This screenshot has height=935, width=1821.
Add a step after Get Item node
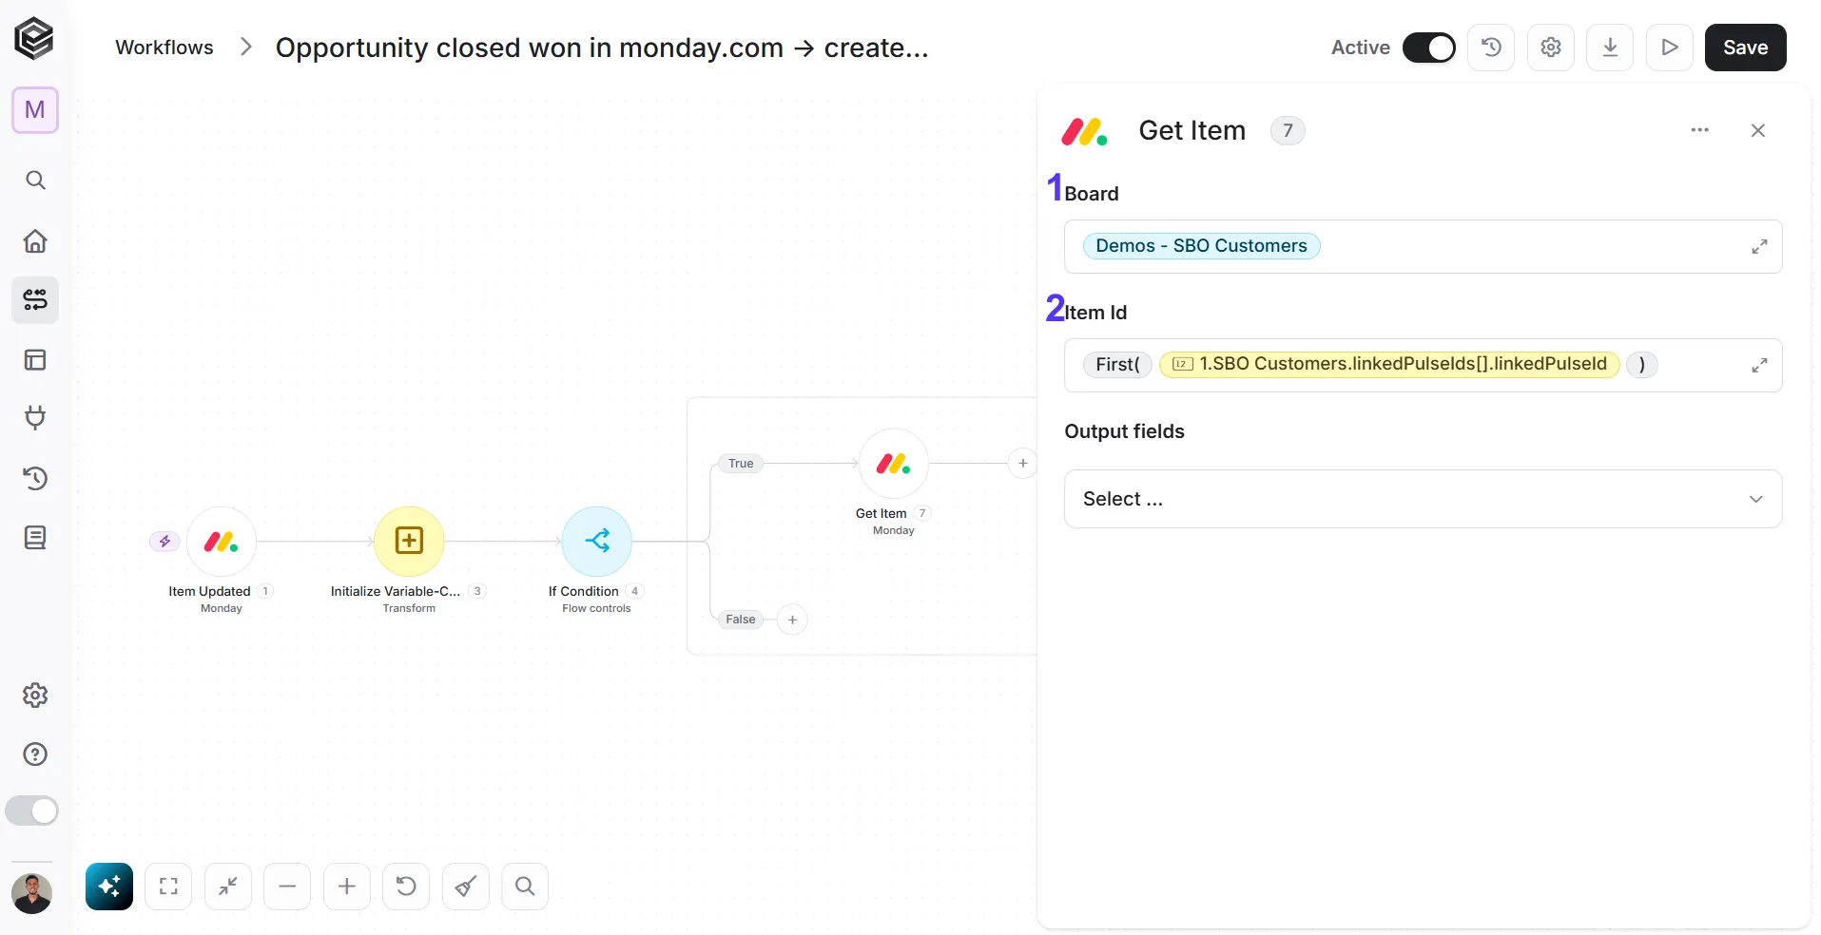point(1022,464)
